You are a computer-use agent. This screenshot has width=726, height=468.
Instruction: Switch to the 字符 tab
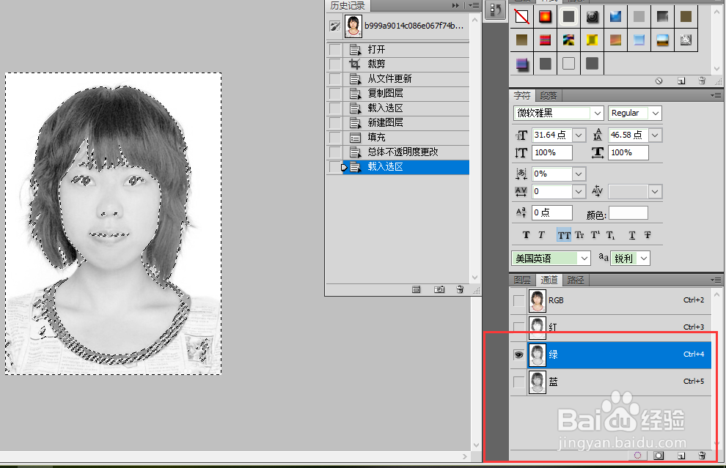point(522,96)
